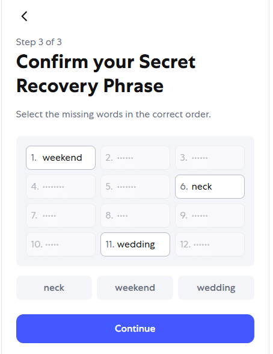
Task: Click the instruction text about missing words
Action: pos(114,114)
